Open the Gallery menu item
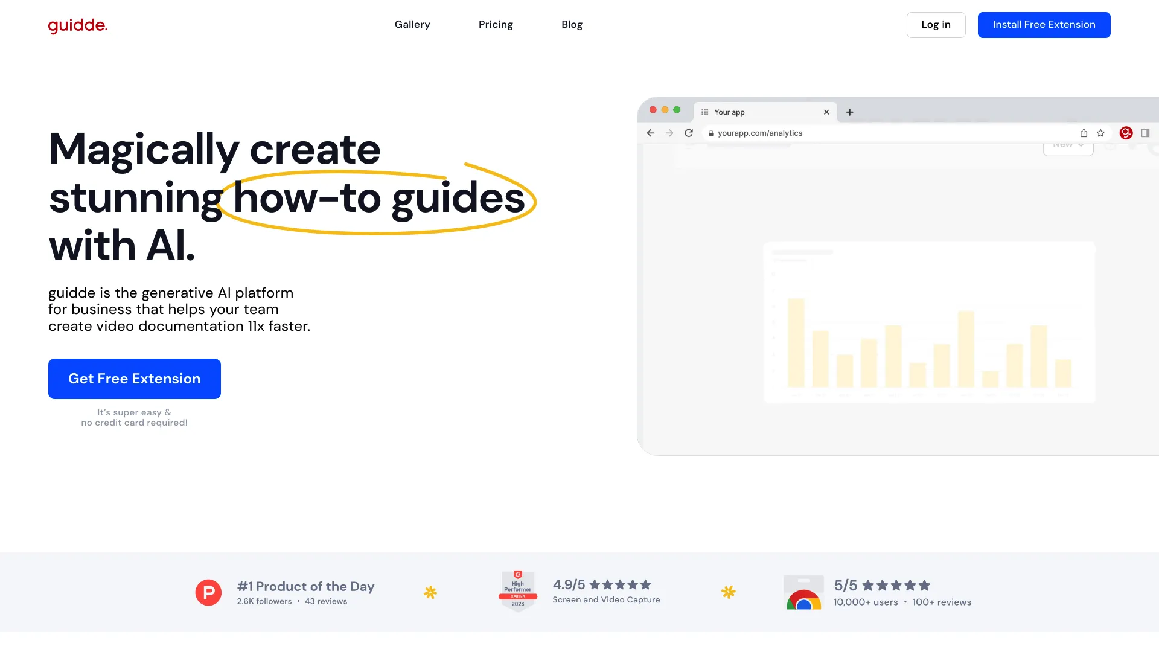The height and width of the screenshot is (652, 1159). pyautogui.click(x=412, y=25)
